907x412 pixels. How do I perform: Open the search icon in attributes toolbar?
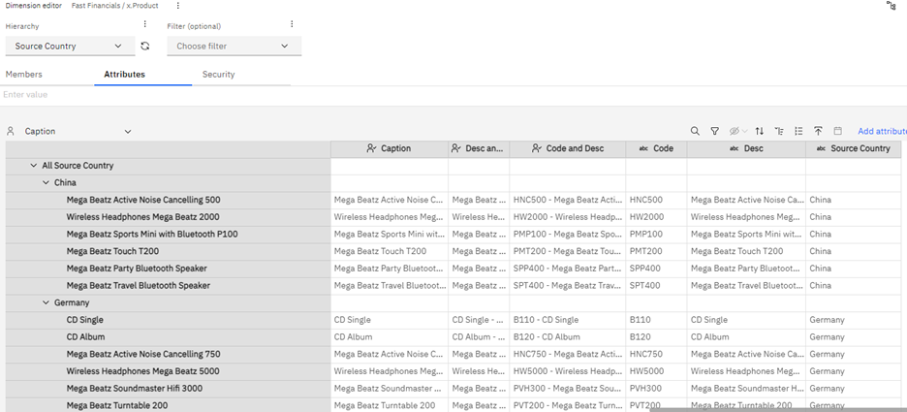point(695,131)
